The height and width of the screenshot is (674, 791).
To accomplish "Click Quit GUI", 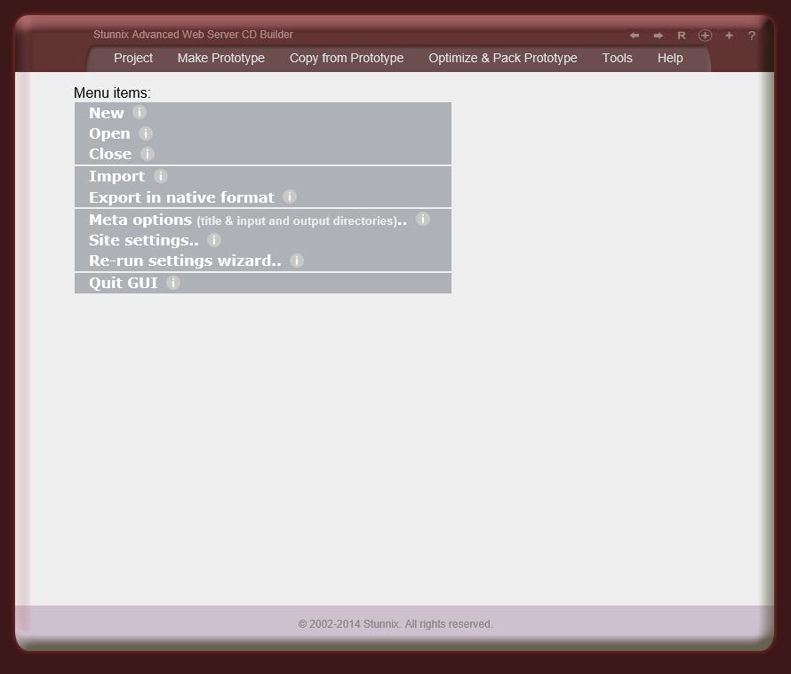I will point(124,283).
